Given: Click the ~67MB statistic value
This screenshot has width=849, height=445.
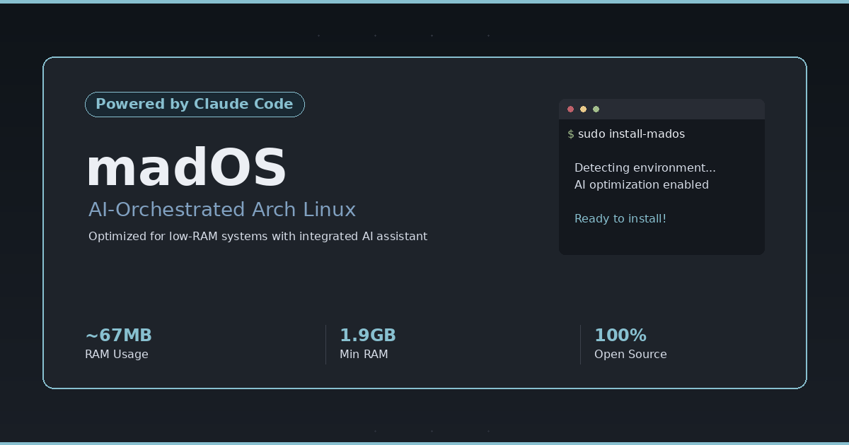Looking at the screenshot, I should tap(118, 336).
